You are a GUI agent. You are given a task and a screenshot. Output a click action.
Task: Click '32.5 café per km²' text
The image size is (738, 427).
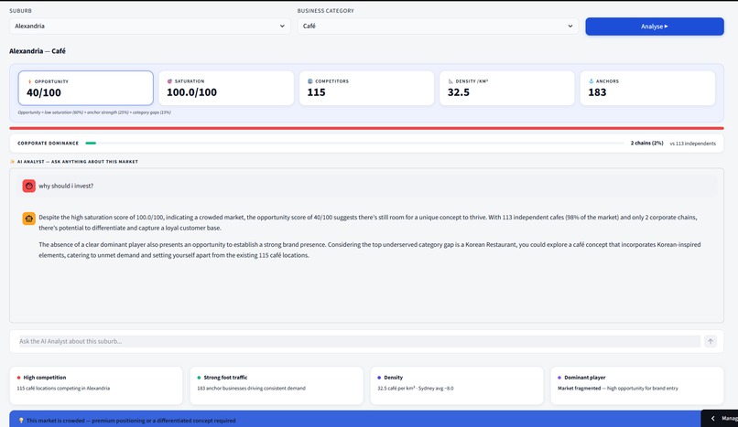(396, 388)
